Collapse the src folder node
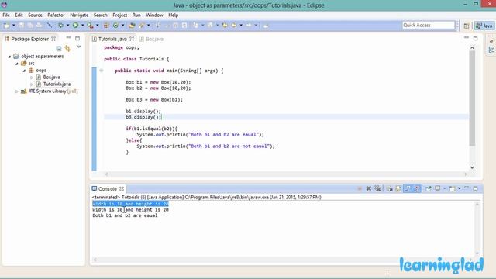The height and width of the screenshot is (279, 496). tap(17, 64)
